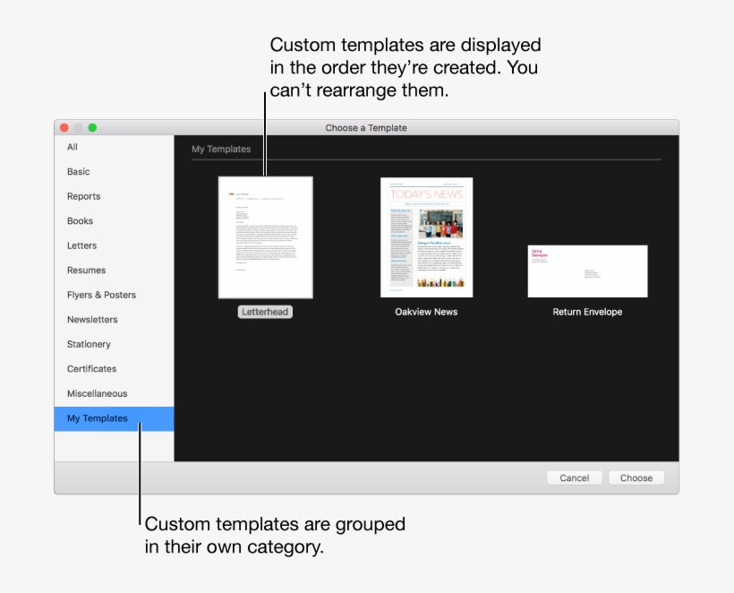Open the Books category
734x593 pixels.
80,220
